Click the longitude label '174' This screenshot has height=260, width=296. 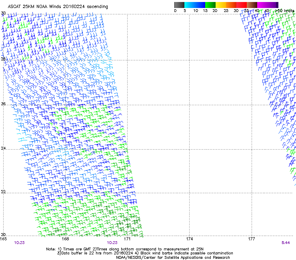pyautogui.click(x=189, y=239)
